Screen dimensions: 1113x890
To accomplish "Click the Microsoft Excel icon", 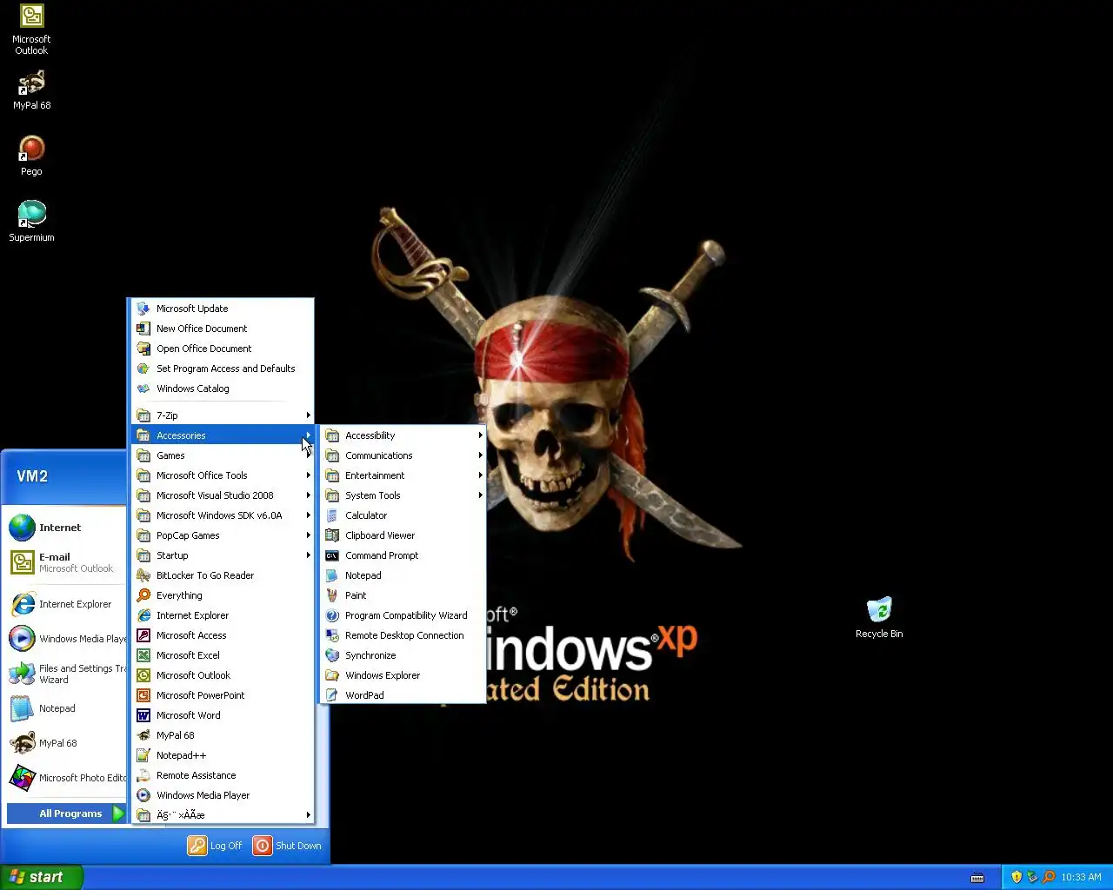I will point(143,655).
